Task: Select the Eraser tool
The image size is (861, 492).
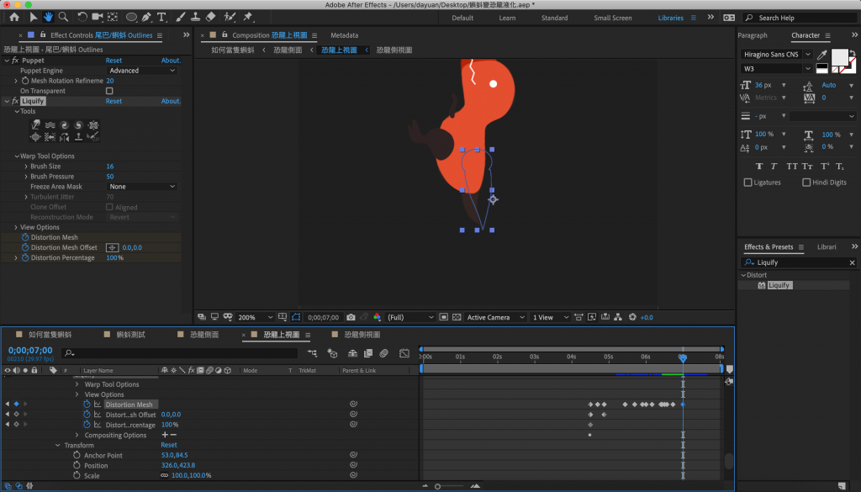Action: tap(211, 17)
